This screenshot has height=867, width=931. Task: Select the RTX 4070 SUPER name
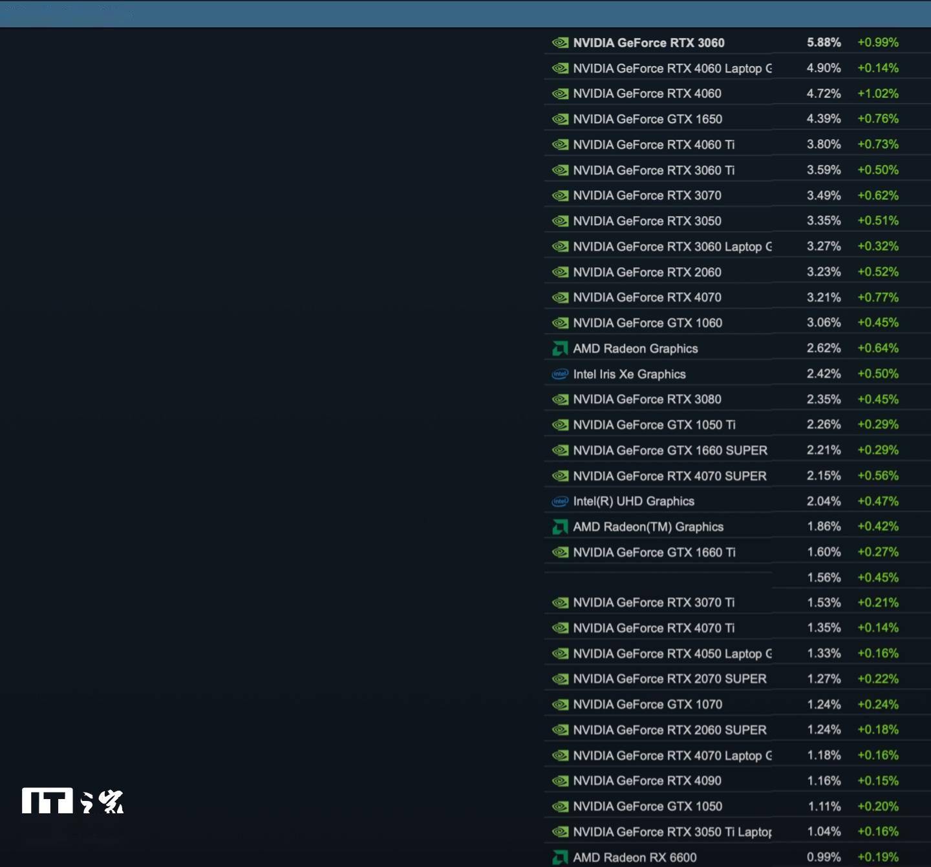[x=670, y=476]
